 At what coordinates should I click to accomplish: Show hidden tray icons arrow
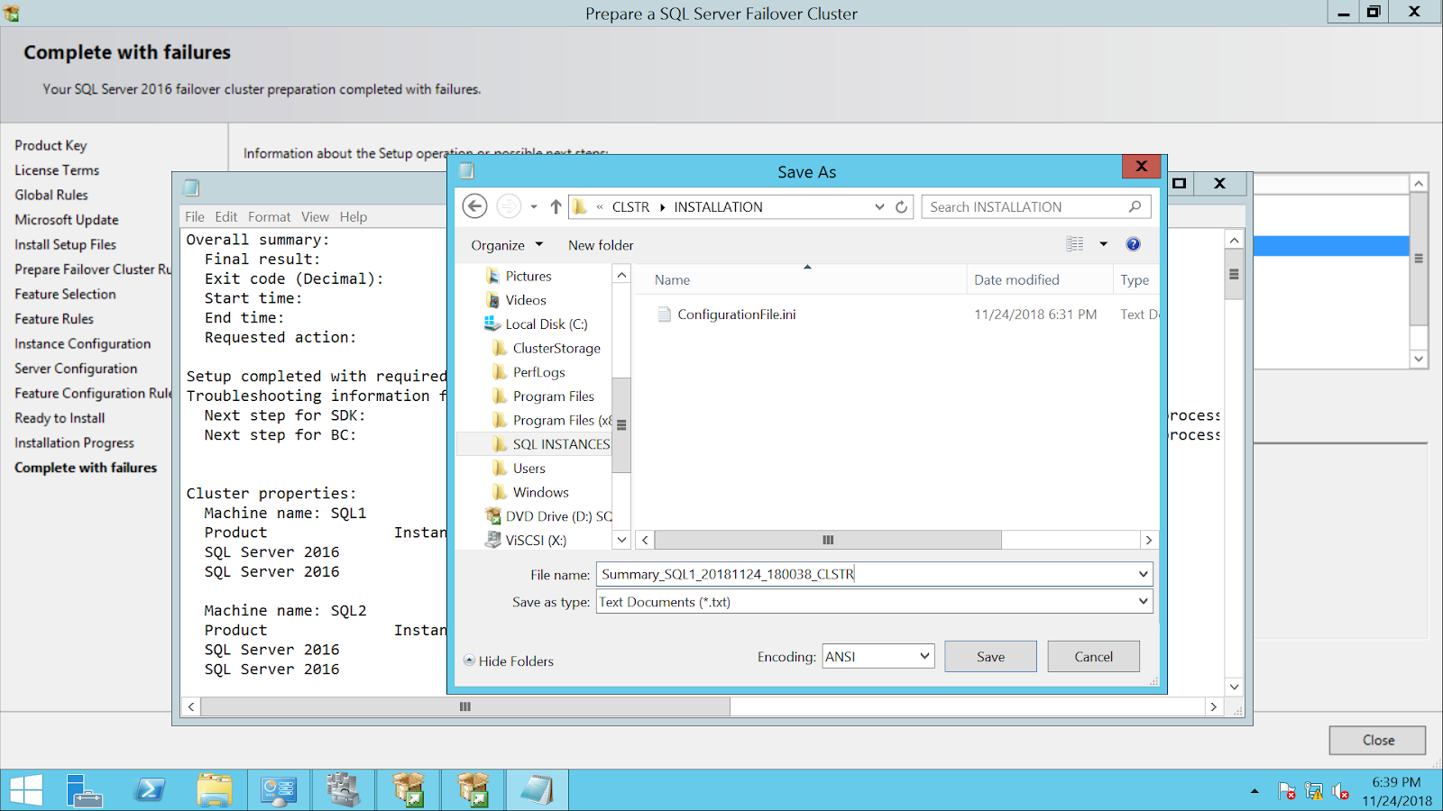(x=1255, y=791)
